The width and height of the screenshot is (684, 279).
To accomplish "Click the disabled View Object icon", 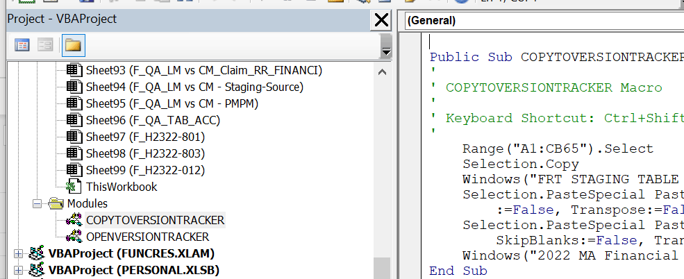I will (45, 45).
